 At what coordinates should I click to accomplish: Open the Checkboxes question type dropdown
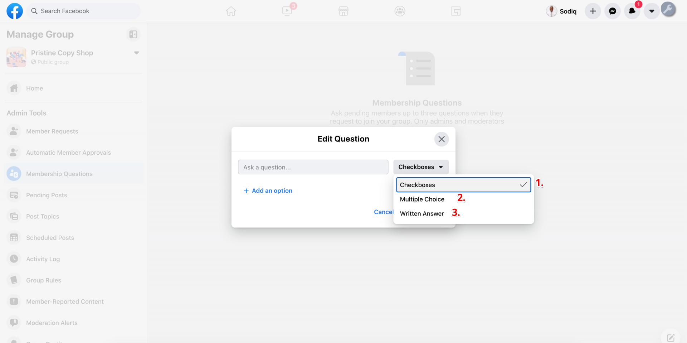coord(420,167)
